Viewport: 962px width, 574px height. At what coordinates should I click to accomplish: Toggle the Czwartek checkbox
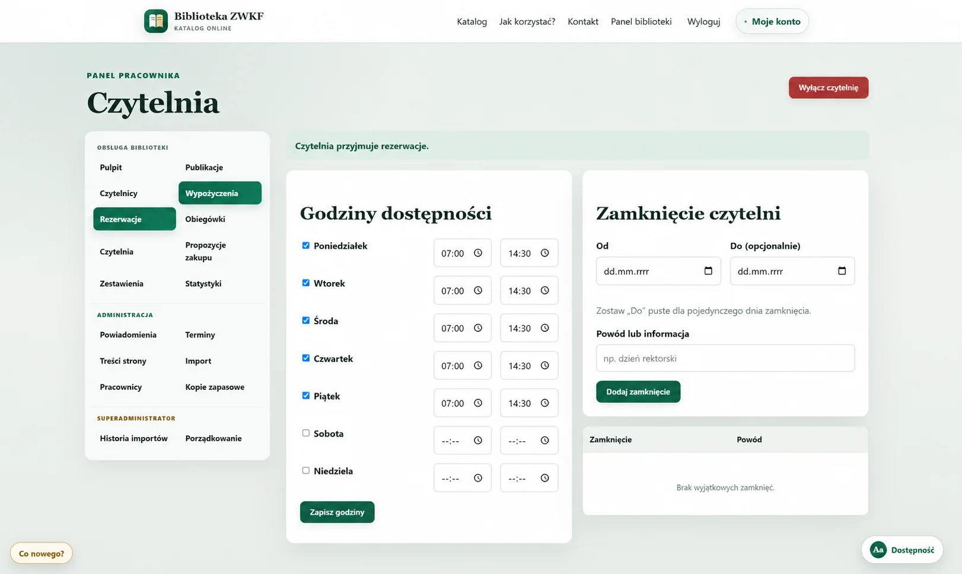[306, 358]
